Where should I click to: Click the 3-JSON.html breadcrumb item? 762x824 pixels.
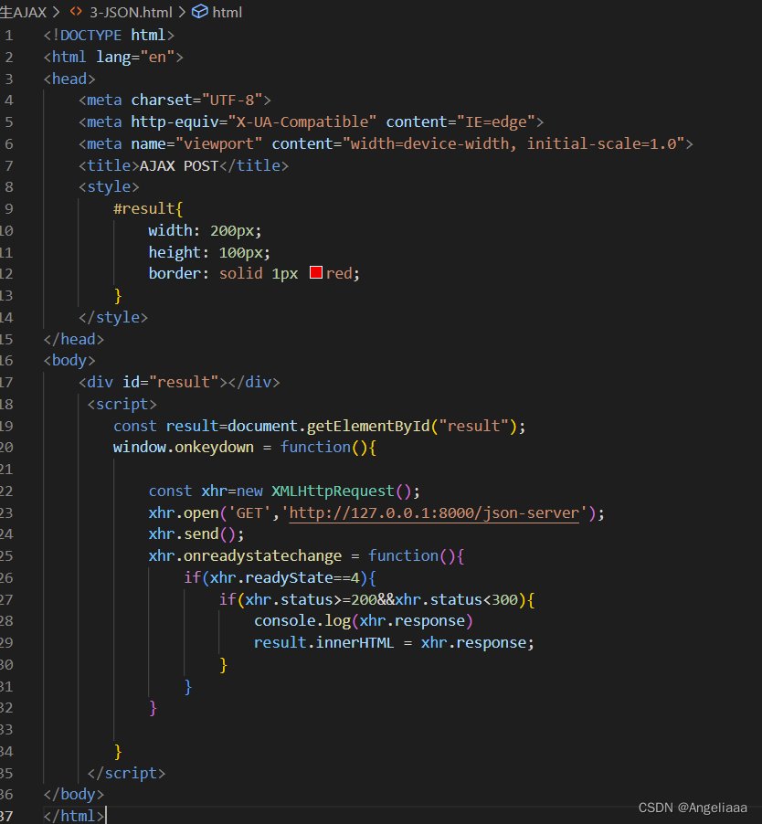[131, 12]
